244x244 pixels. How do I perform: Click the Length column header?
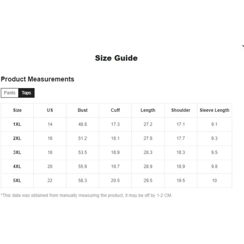click(x=148, y=110)
